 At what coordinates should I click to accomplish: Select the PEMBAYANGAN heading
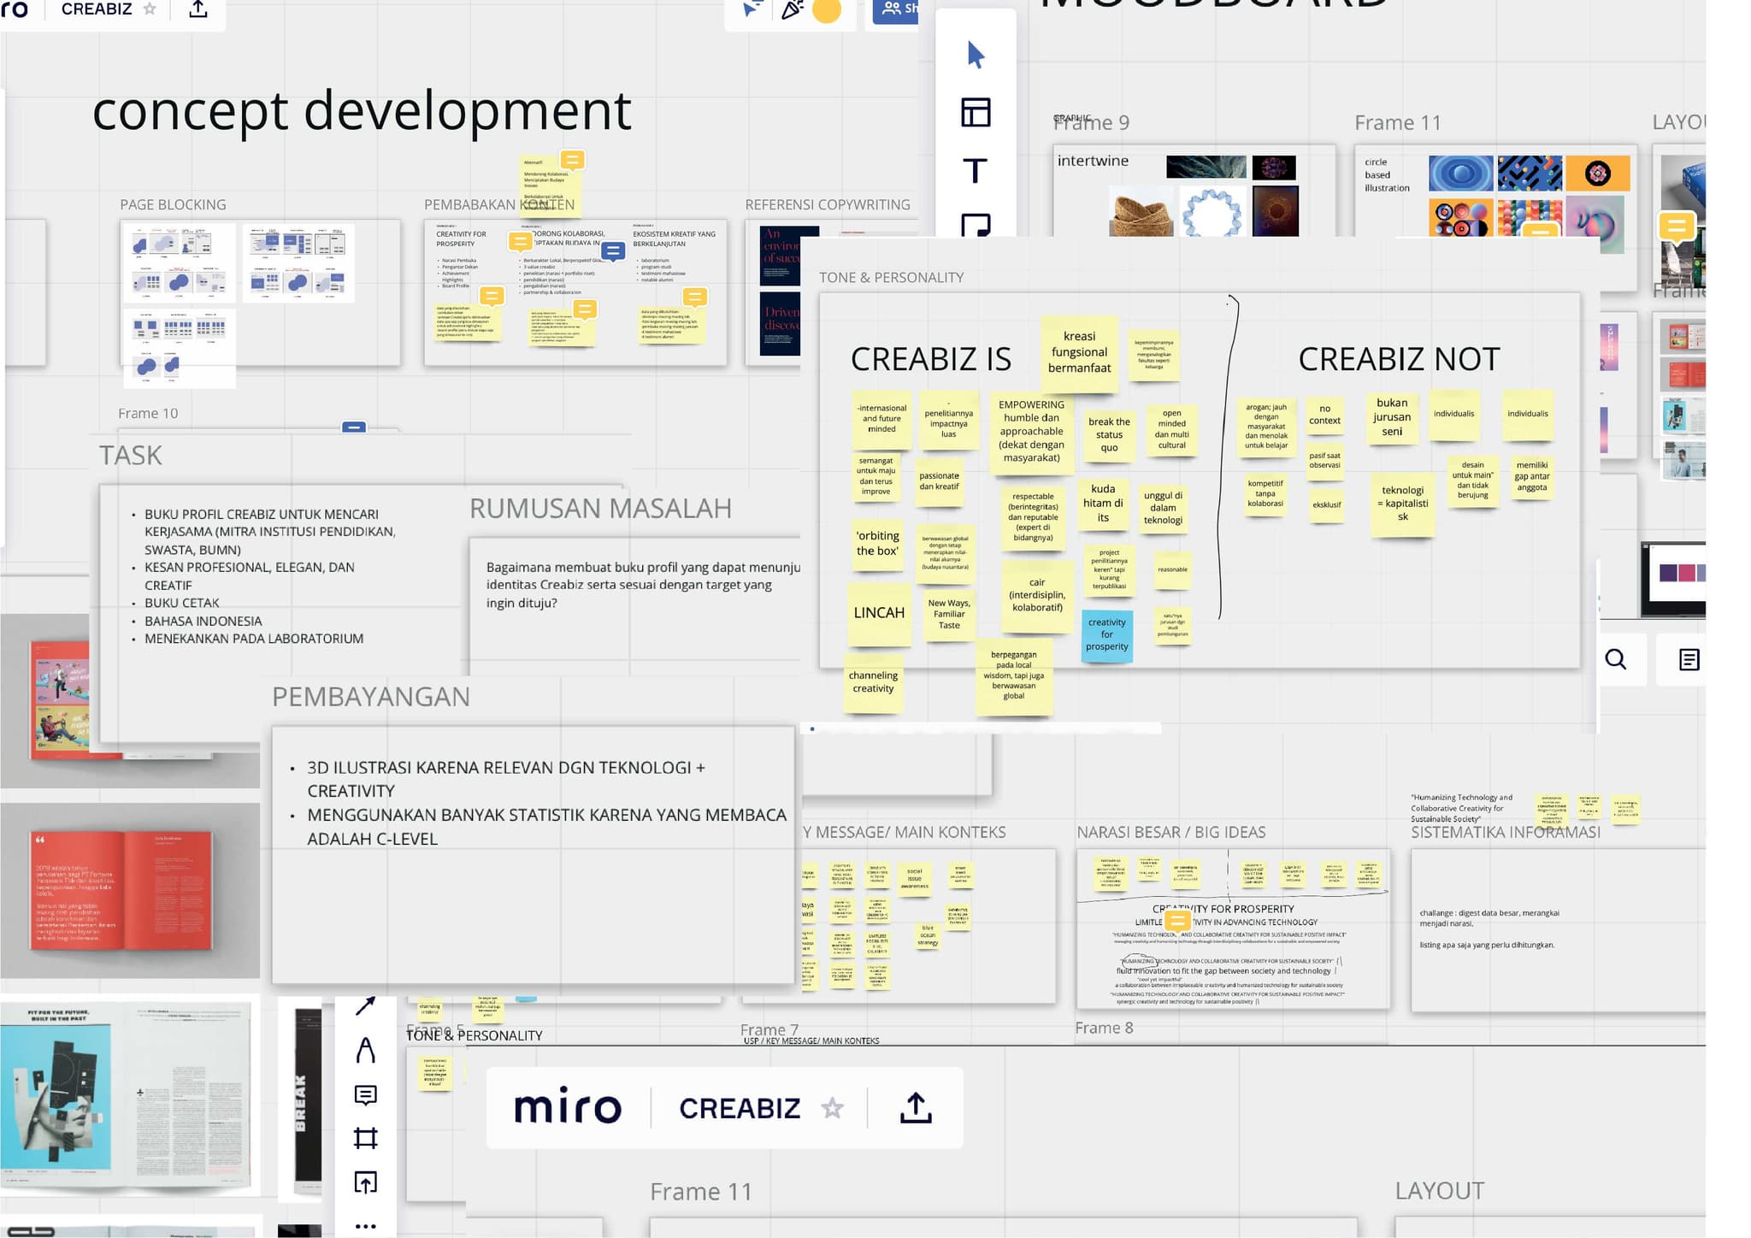(371, 697)
